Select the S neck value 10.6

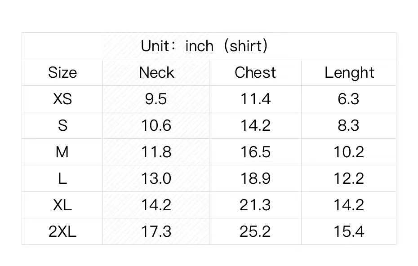tap(156, 125)
